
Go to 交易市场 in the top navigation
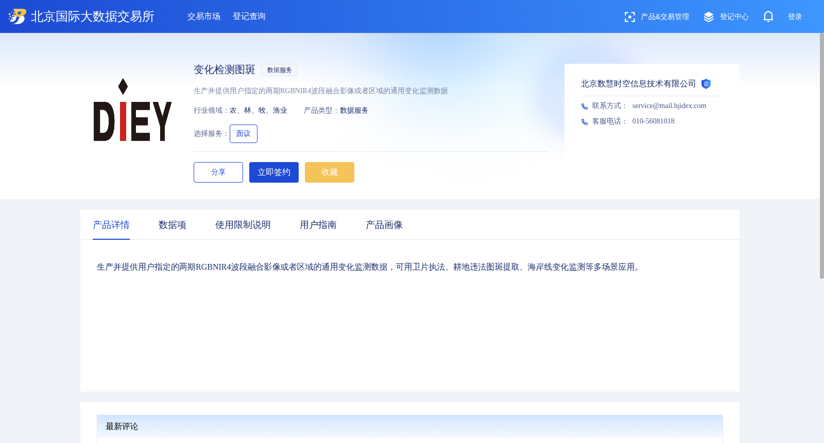coord(204,16)
